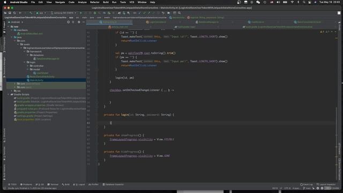343x193 pixels.
Task: Click the Project Structure toolbar icon
Action: [169, 13]
